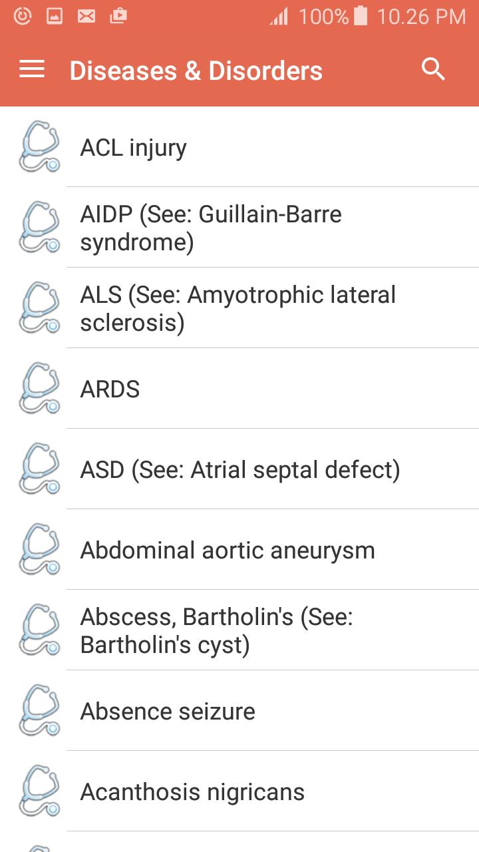Open the hamburger navigation menu
Image resolution: width=479 pixels, height=852 pixels.
point(32,69)
